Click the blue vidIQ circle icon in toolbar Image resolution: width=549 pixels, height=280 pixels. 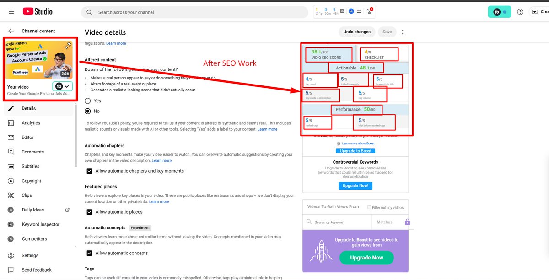[x=351, y=11]
